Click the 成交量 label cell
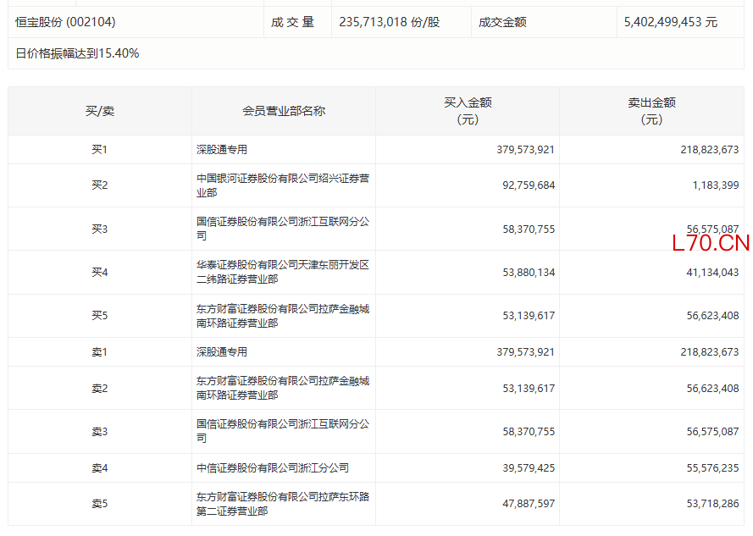This screenshot has height=536, width=753. [292, 22]
